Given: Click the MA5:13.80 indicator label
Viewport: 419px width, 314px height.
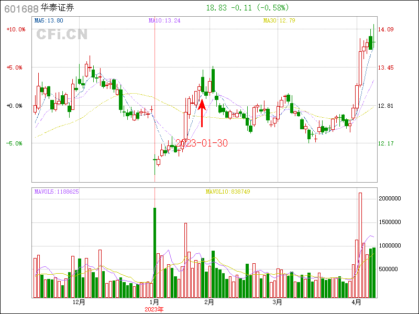Looking at the screenshot, I should coord(49,20).
